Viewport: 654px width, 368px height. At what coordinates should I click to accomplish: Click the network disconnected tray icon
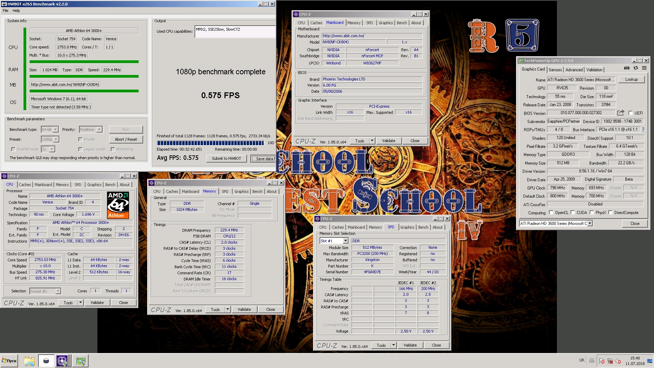pos(610,361)
